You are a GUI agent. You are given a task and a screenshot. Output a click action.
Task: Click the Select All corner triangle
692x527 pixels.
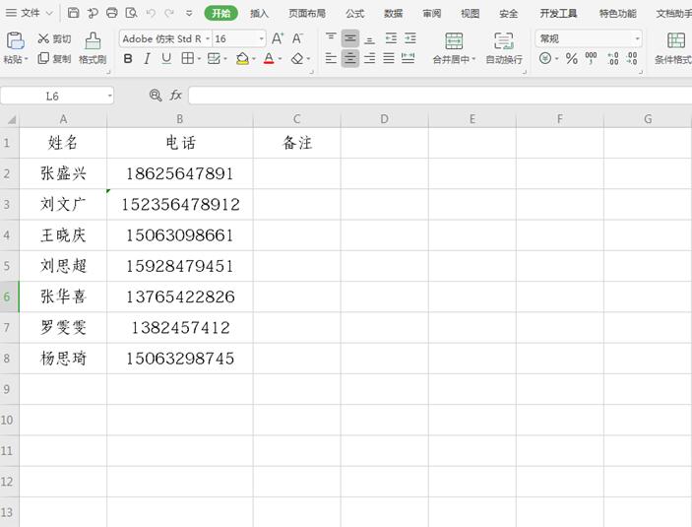[11, 119]
